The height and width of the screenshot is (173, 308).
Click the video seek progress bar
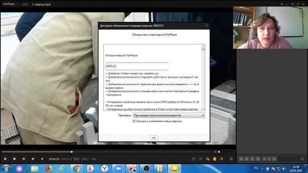(x=106, y=152)
